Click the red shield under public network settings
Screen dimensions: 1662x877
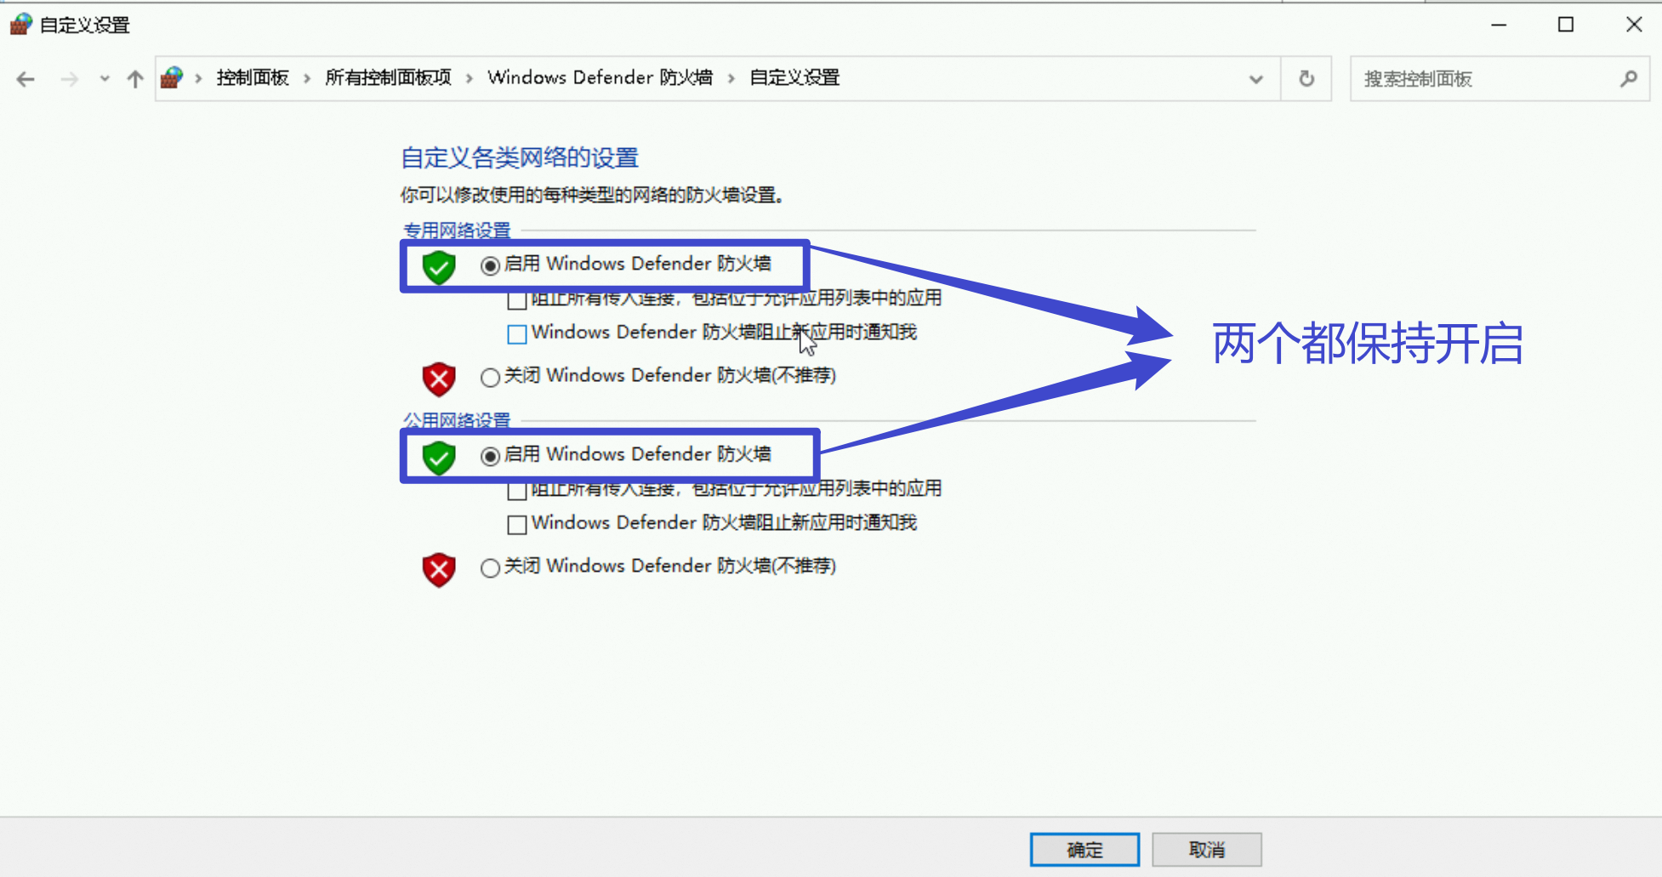pos(439,570)
